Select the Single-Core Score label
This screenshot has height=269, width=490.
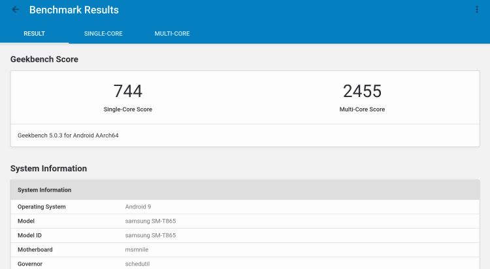[128, 109]
